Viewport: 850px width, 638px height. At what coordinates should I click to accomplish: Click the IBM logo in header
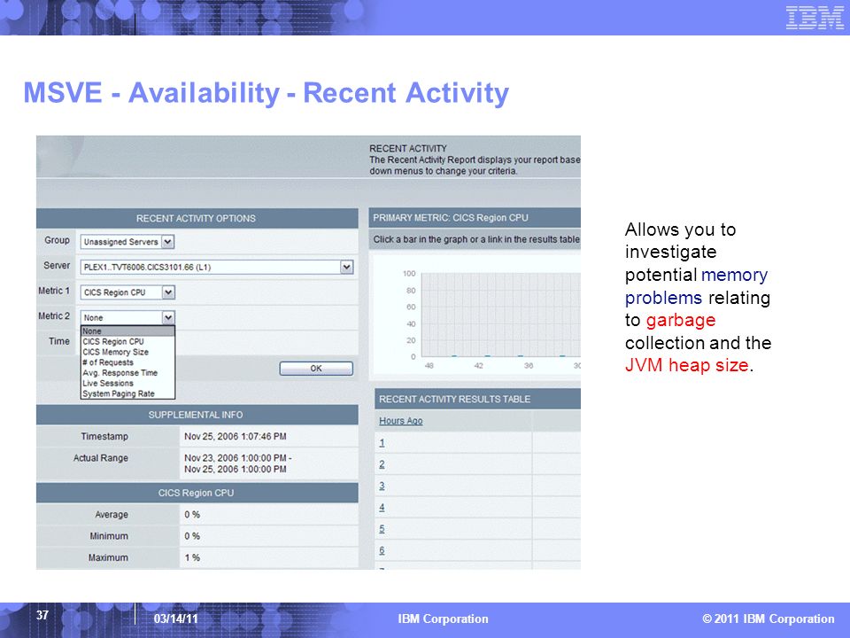815,18
